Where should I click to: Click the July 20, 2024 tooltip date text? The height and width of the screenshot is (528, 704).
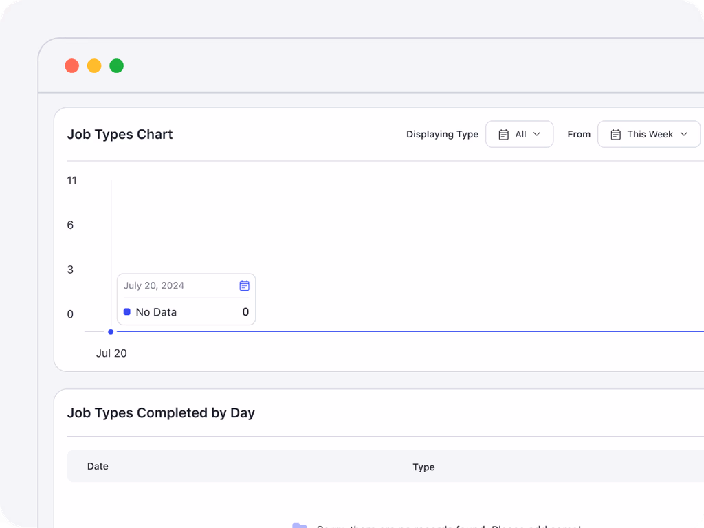(154, 285)
